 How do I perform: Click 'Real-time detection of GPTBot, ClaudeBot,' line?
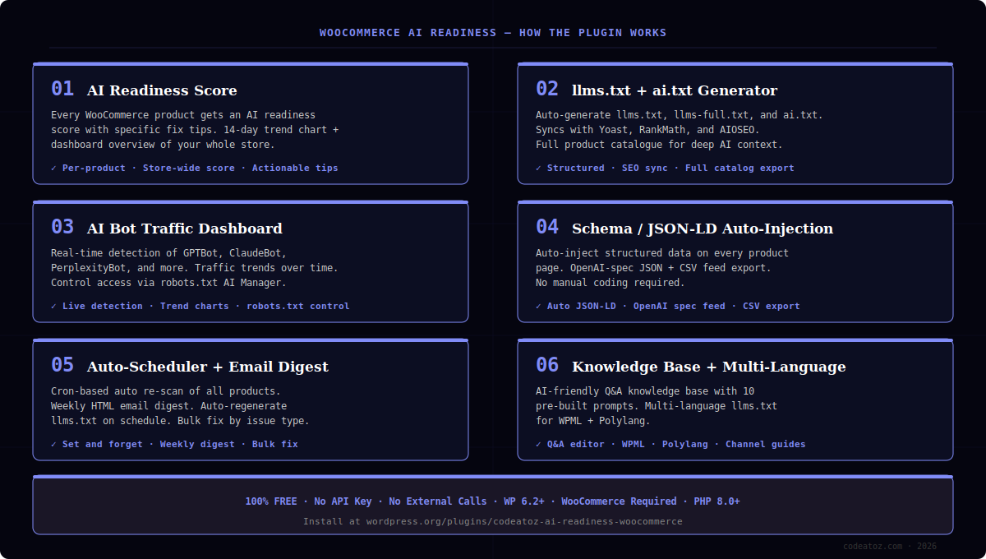[x=169, y=253]
